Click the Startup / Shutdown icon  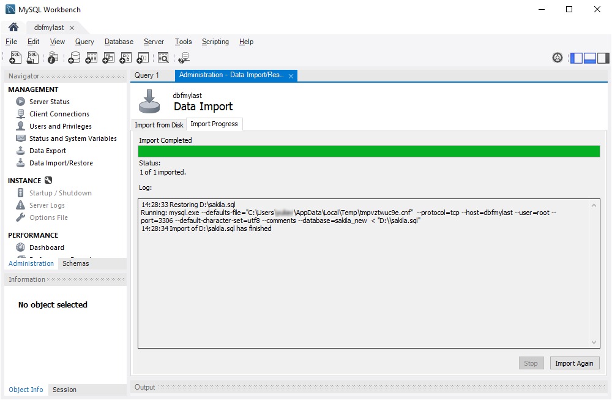[x=20, y=192]
